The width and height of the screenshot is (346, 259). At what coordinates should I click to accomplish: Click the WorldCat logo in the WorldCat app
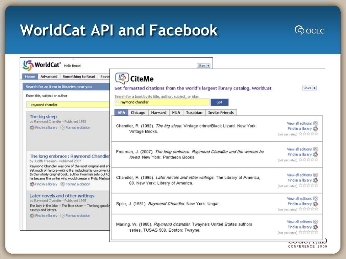pos(42,65)
